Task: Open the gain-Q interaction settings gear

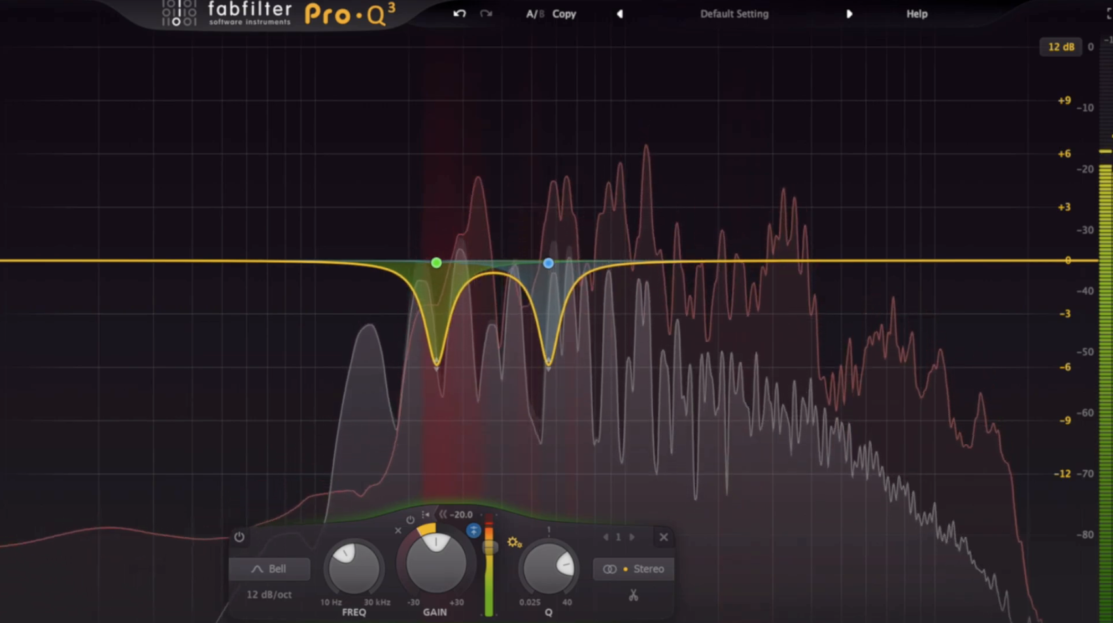Action: (x=514, y=542)
